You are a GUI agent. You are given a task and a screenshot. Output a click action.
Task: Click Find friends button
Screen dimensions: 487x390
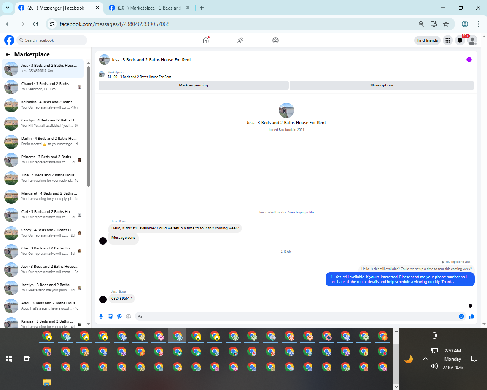pyautogui.click(x=427, y=40)
